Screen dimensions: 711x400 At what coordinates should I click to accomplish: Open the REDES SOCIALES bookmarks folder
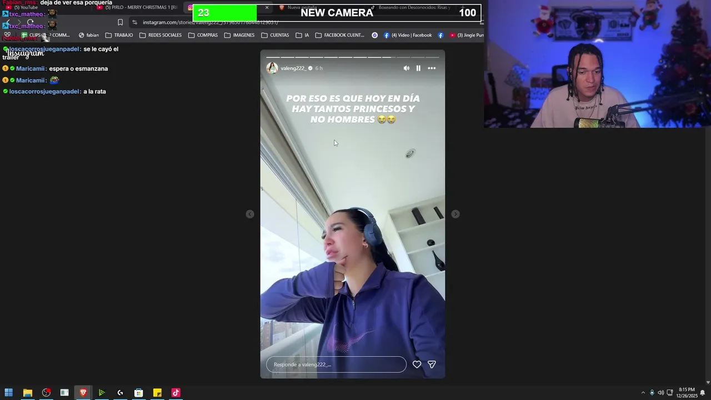tap(161, 35)
